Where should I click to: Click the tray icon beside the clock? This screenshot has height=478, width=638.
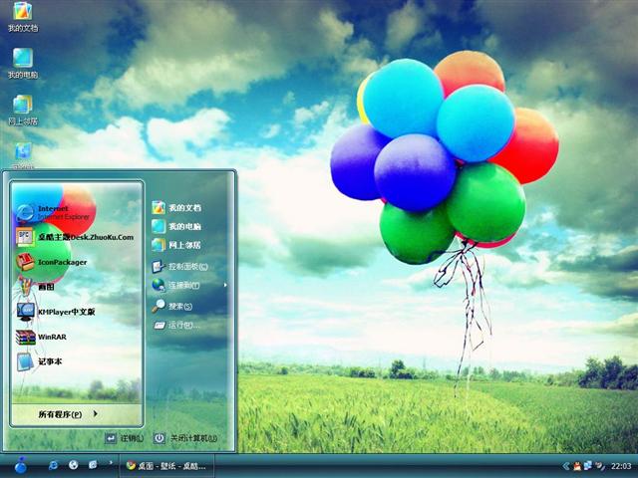[x=600, y=465]
